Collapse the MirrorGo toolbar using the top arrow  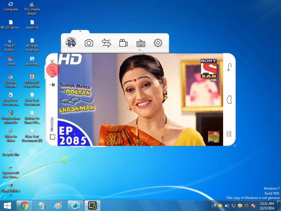pyautogui.click(x=80, y=31)
